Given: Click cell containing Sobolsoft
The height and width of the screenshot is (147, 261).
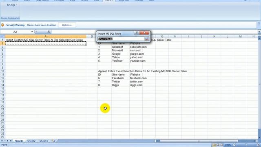Looking at the screenshot, I should pos(120,47).
